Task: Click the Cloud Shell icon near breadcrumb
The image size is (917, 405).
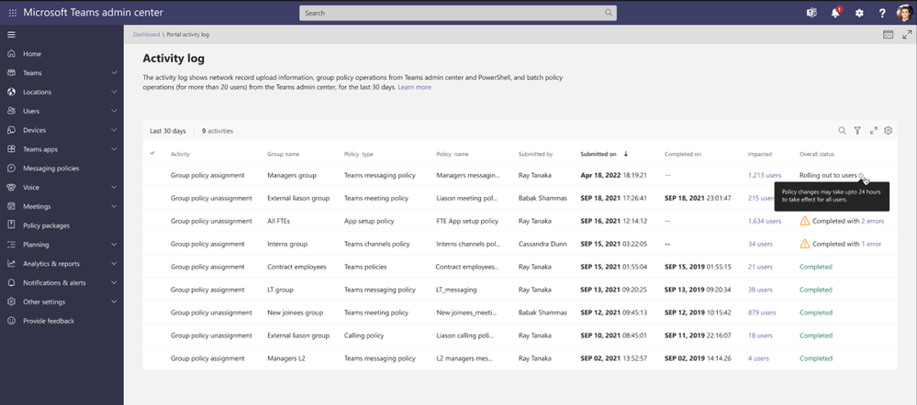Action: (888, 35)
